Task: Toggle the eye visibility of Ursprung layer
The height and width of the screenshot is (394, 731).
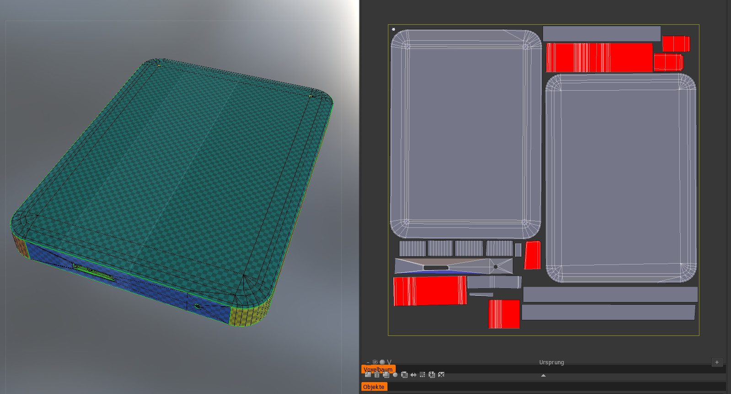Action: [x=375, y=362]
